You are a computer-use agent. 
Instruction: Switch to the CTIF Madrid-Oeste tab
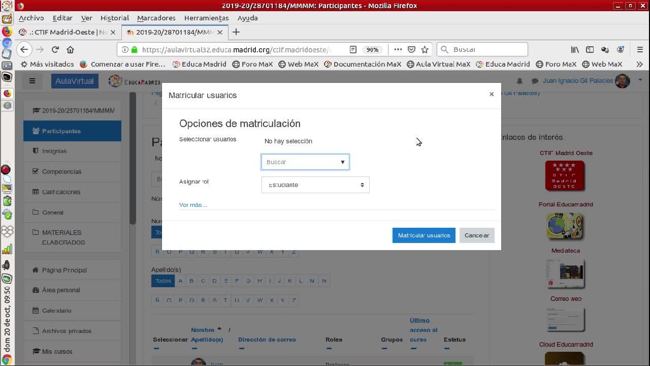click(x=68, y=32)
